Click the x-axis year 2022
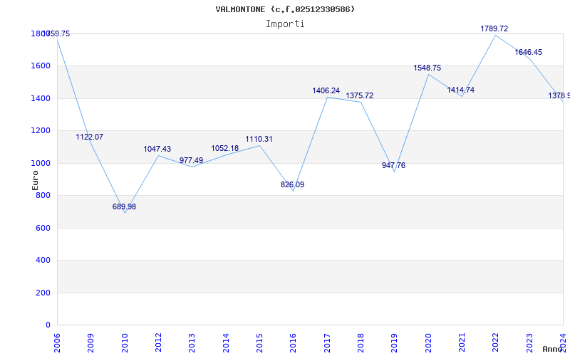 coord(495,343)
